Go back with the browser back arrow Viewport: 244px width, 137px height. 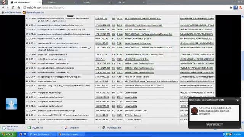click(3, 8)
